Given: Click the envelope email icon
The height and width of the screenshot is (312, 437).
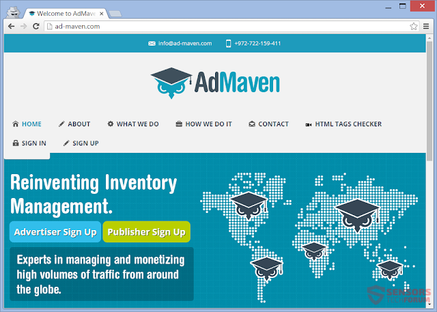Looking at the screenshot, I should coord(152,44).
